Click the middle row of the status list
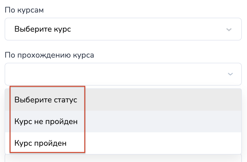The width and height of the screenshot is (247, 162). coord(123,121)
